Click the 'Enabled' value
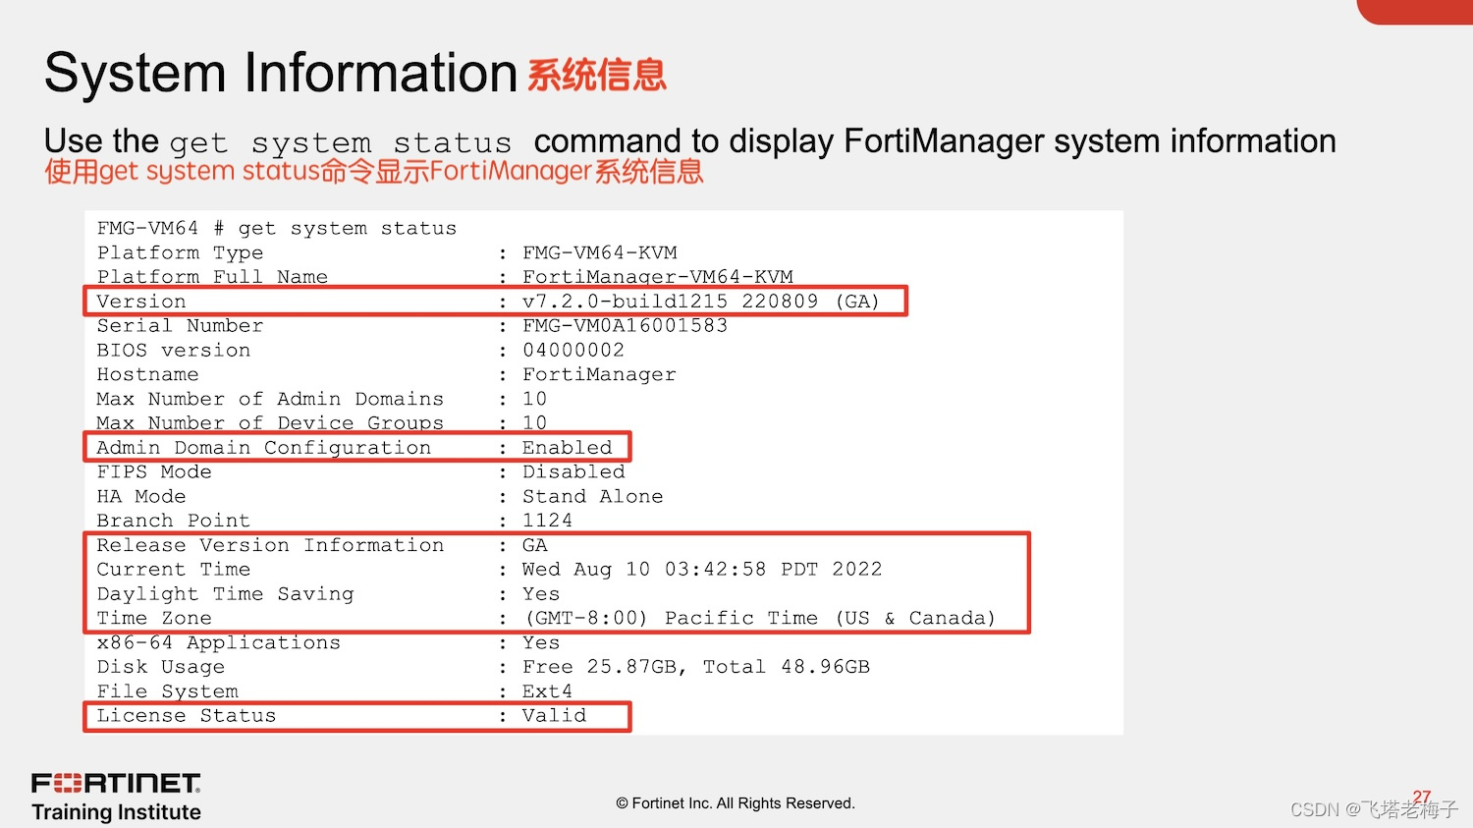 pos(568,448)
